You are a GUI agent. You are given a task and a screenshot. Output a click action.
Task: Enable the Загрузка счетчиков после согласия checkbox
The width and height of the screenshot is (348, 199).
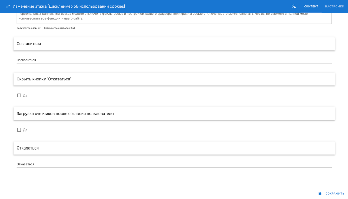[19, 130]
